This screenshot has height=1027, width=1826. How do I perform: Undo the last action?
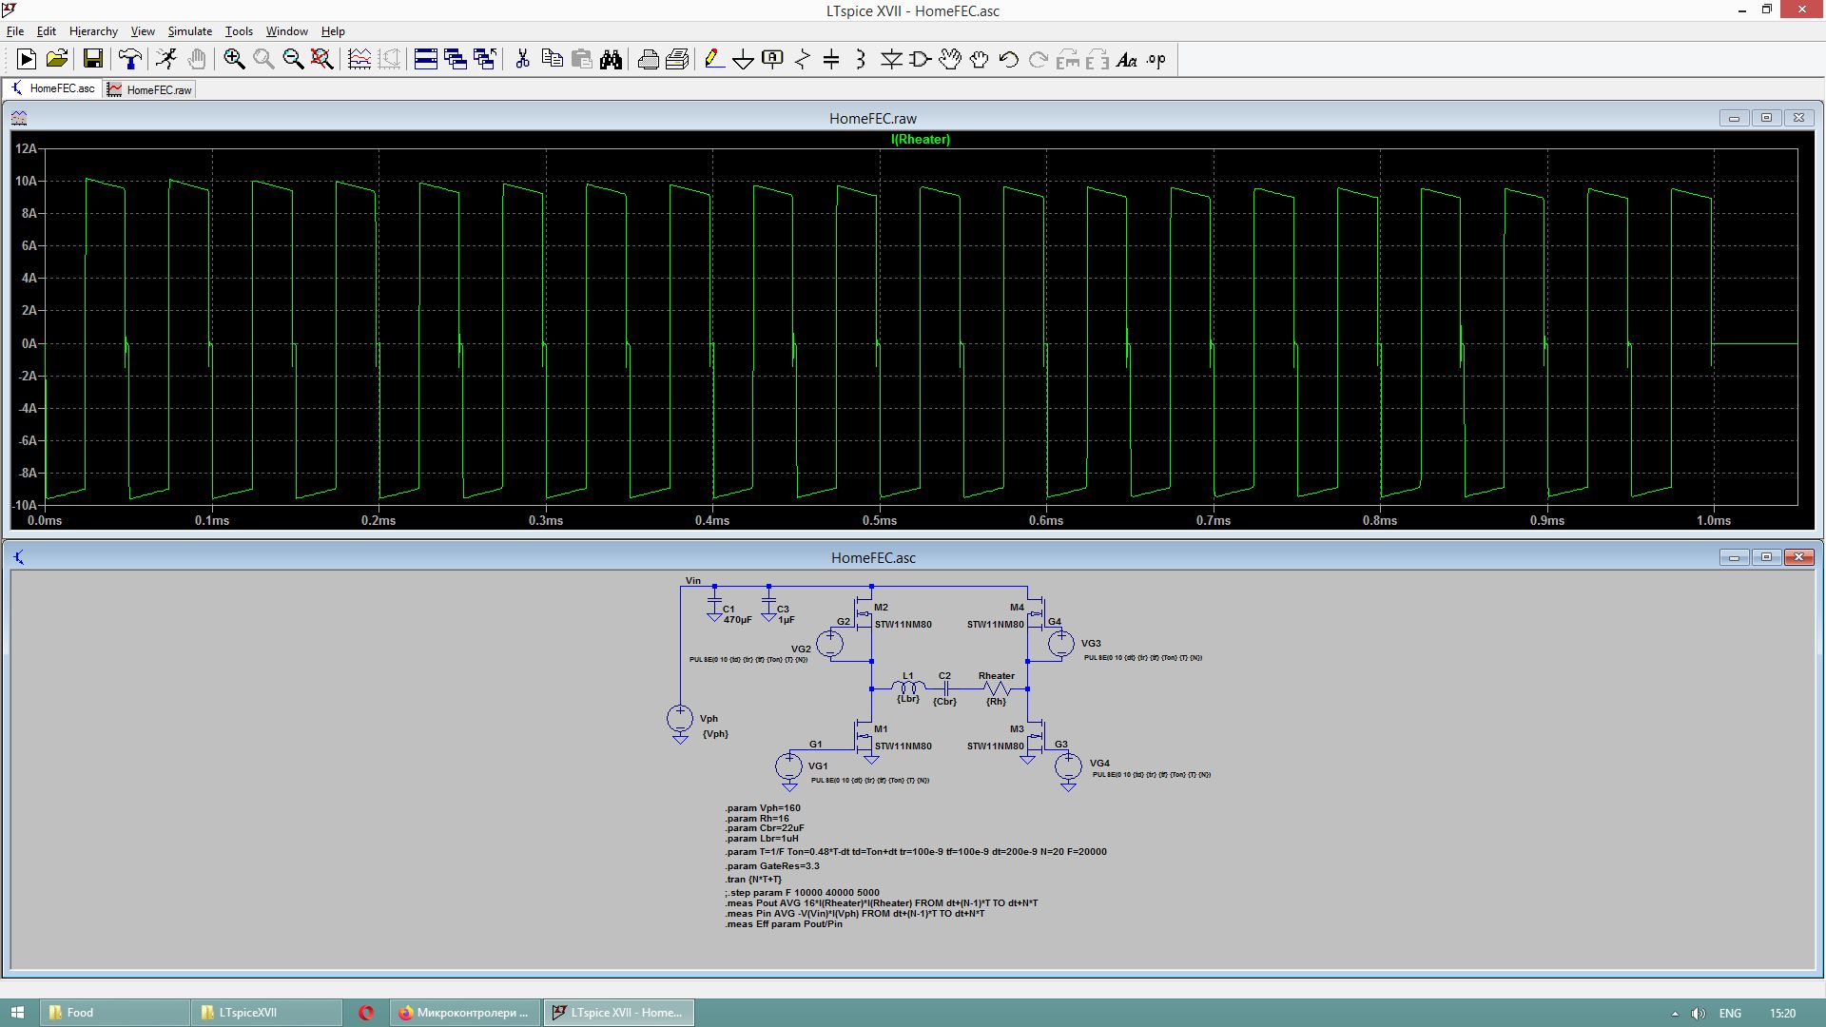click(1009, 60)
